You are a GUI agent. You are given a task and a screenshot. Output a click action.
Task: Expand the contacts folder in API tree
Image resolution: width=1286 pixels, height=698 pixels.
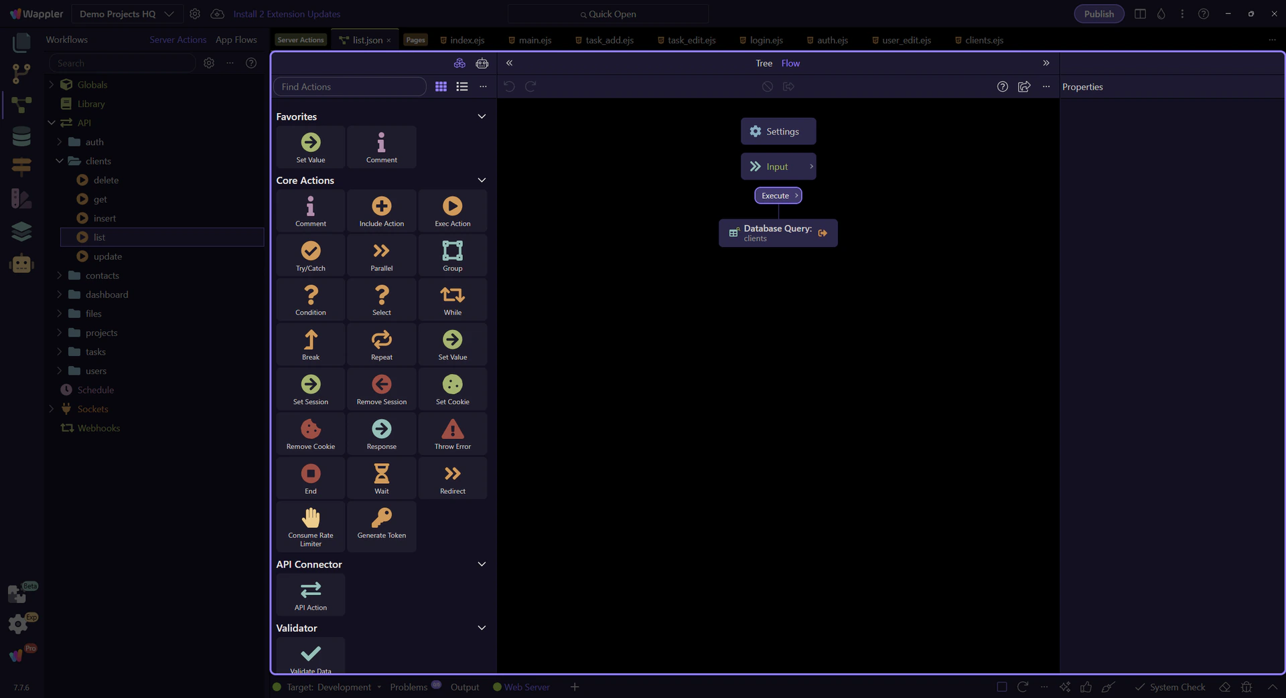pos(60,276)
